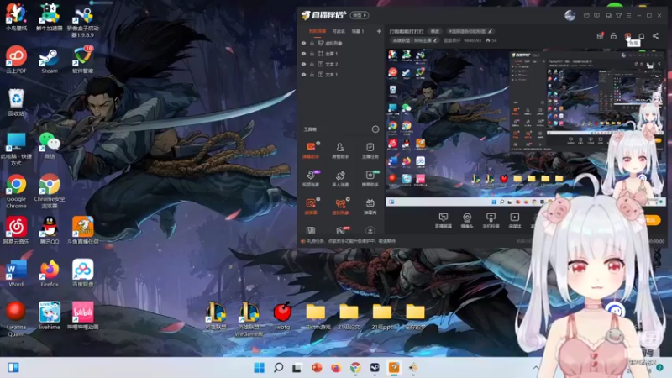This screenshot has width=672, height=378.
Task: Open the hamburger menu in the title bar
Action: coord(628,15)
